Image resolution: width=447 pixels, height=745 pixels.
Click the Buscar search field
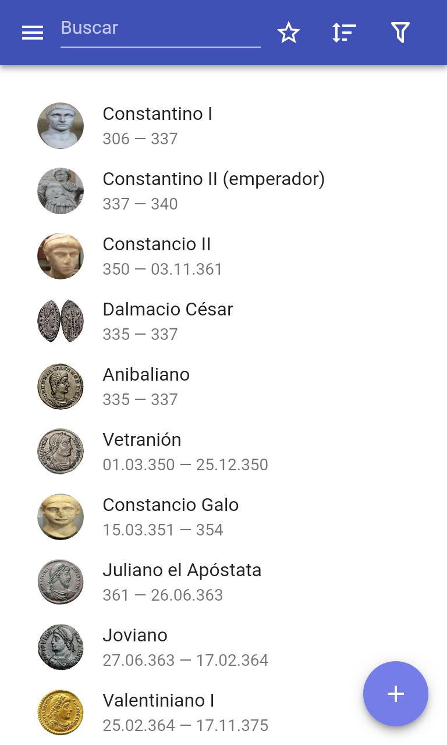click(x=160, y=29)
